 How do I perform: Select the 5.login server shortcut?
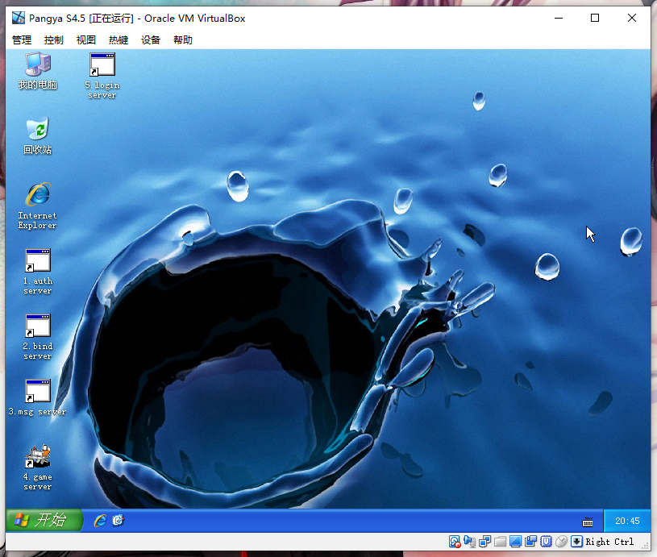[x=102, y=76]
